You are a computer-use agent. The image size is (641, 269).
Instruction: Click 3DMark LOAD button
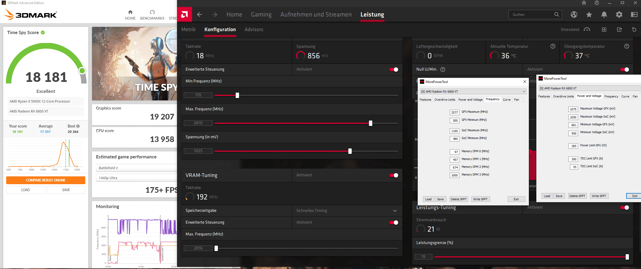click(26, 190)
